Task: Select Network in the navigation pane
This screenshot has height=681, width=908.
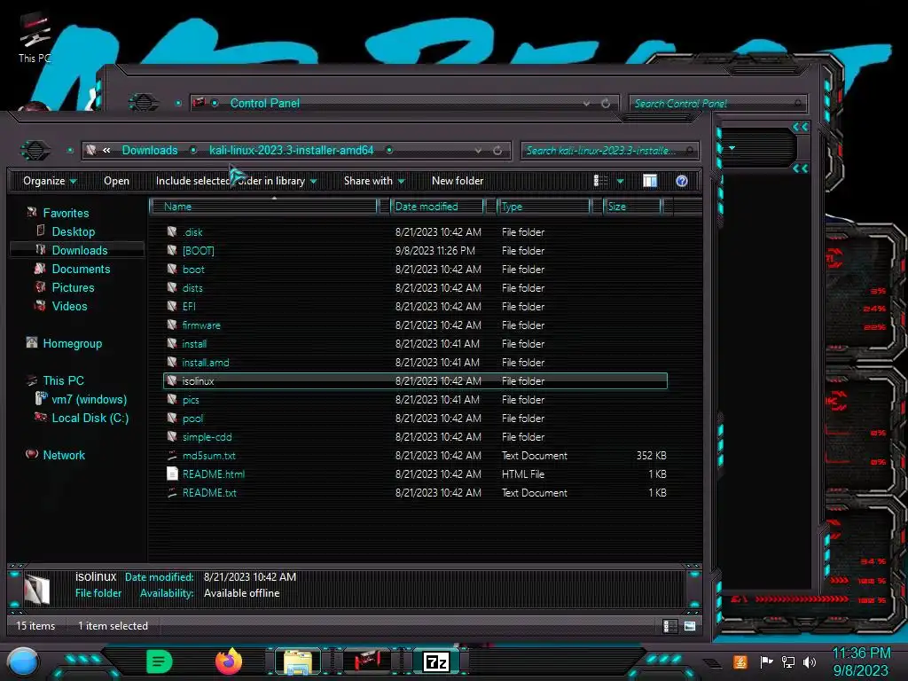Action: click(x=64, y=455)
